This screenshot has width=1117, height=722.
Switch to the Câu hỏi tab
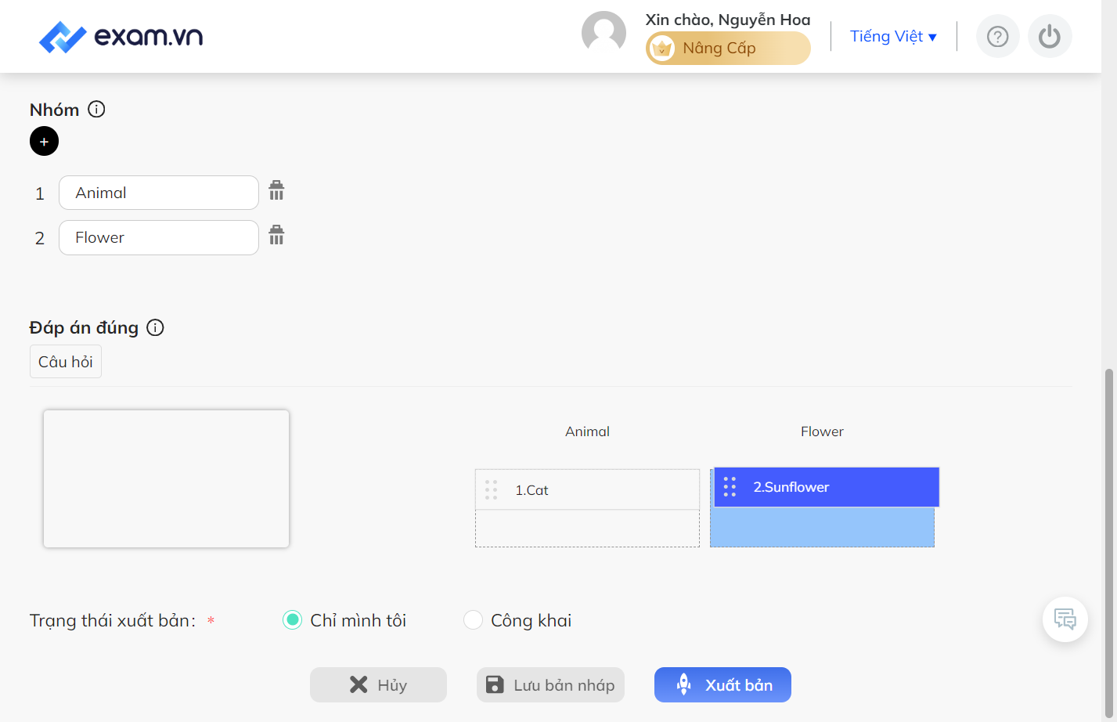pyautogui.click(x=66, y=362)
